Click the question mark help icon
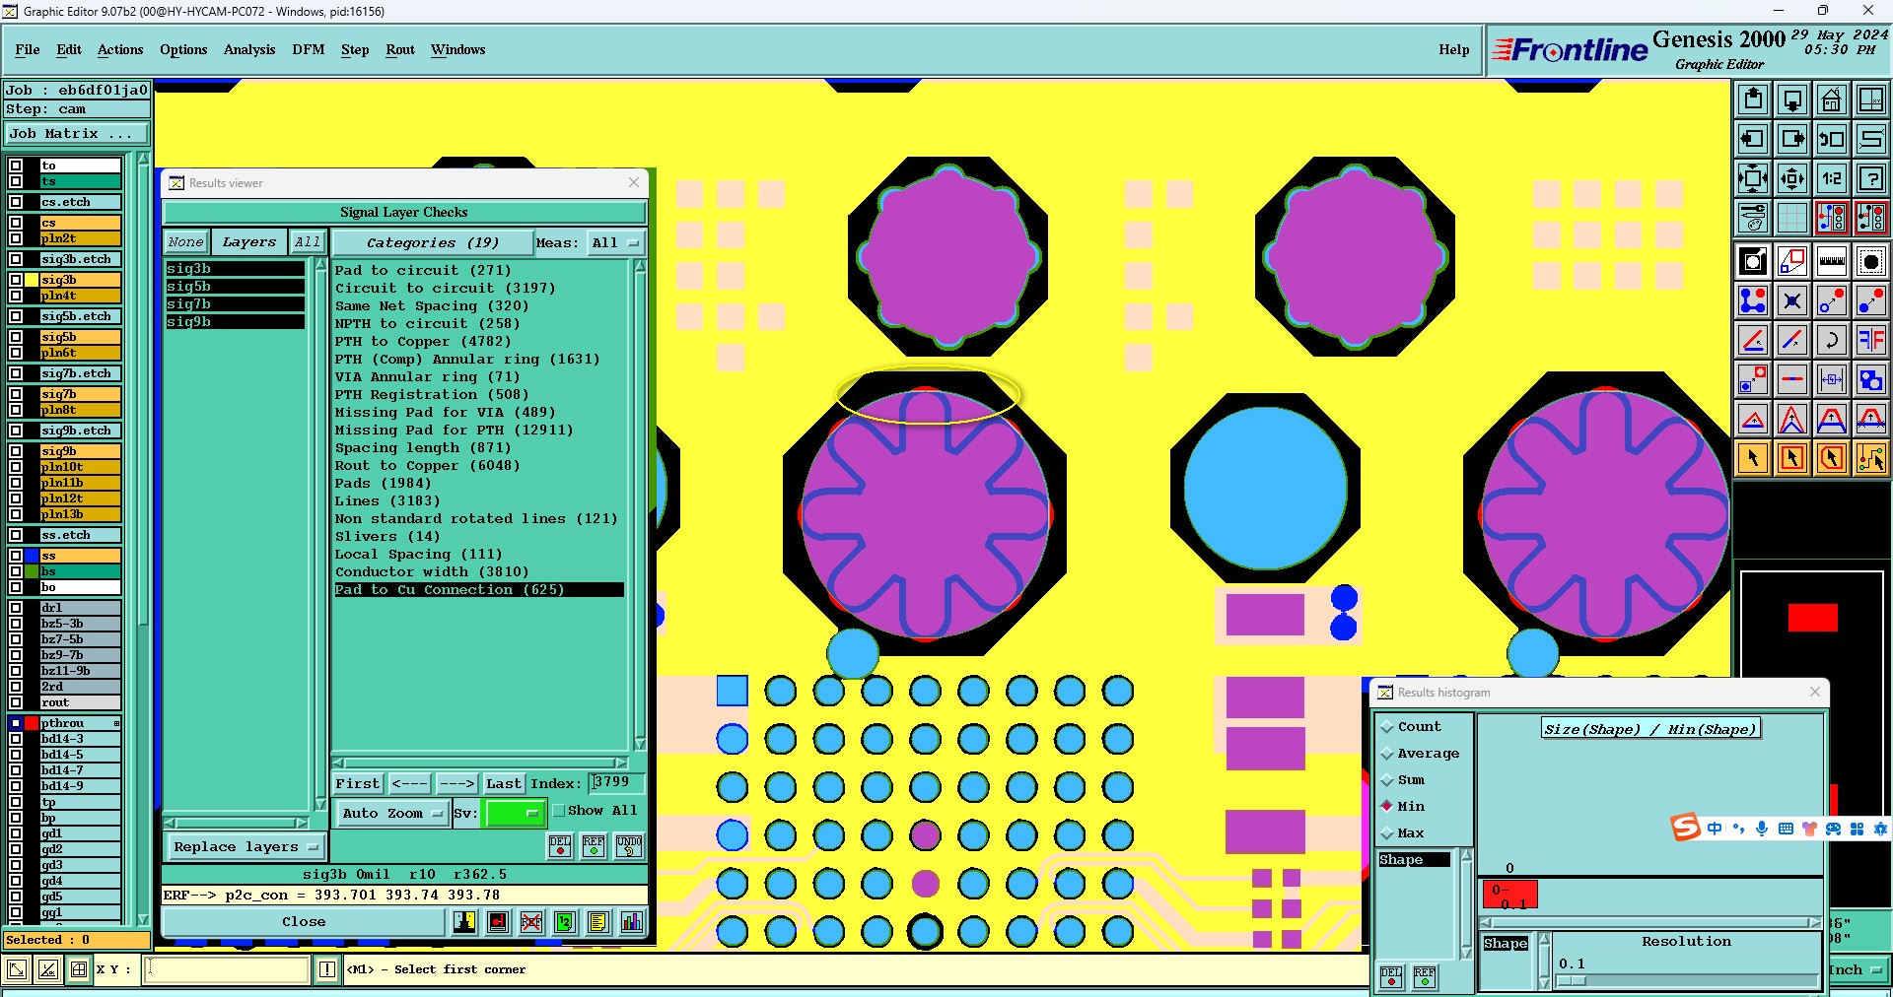 point(1871,178)
